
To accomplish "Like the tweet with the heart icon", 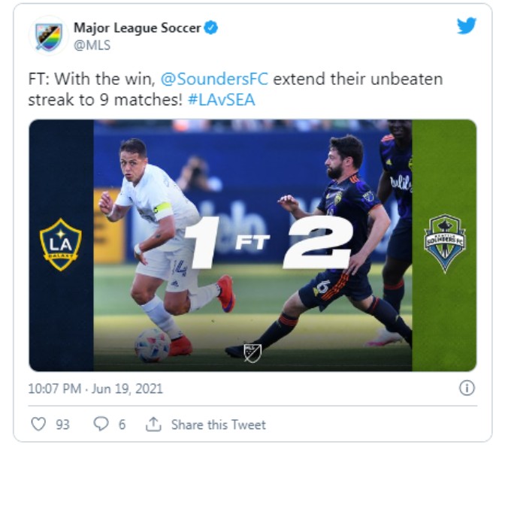I will (x=38, y=424).
